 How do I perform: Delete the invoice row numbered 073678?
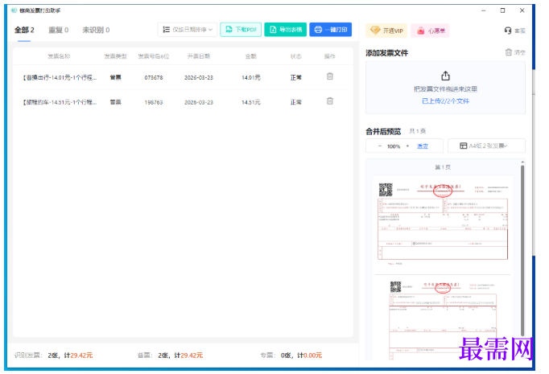[329, 76]
